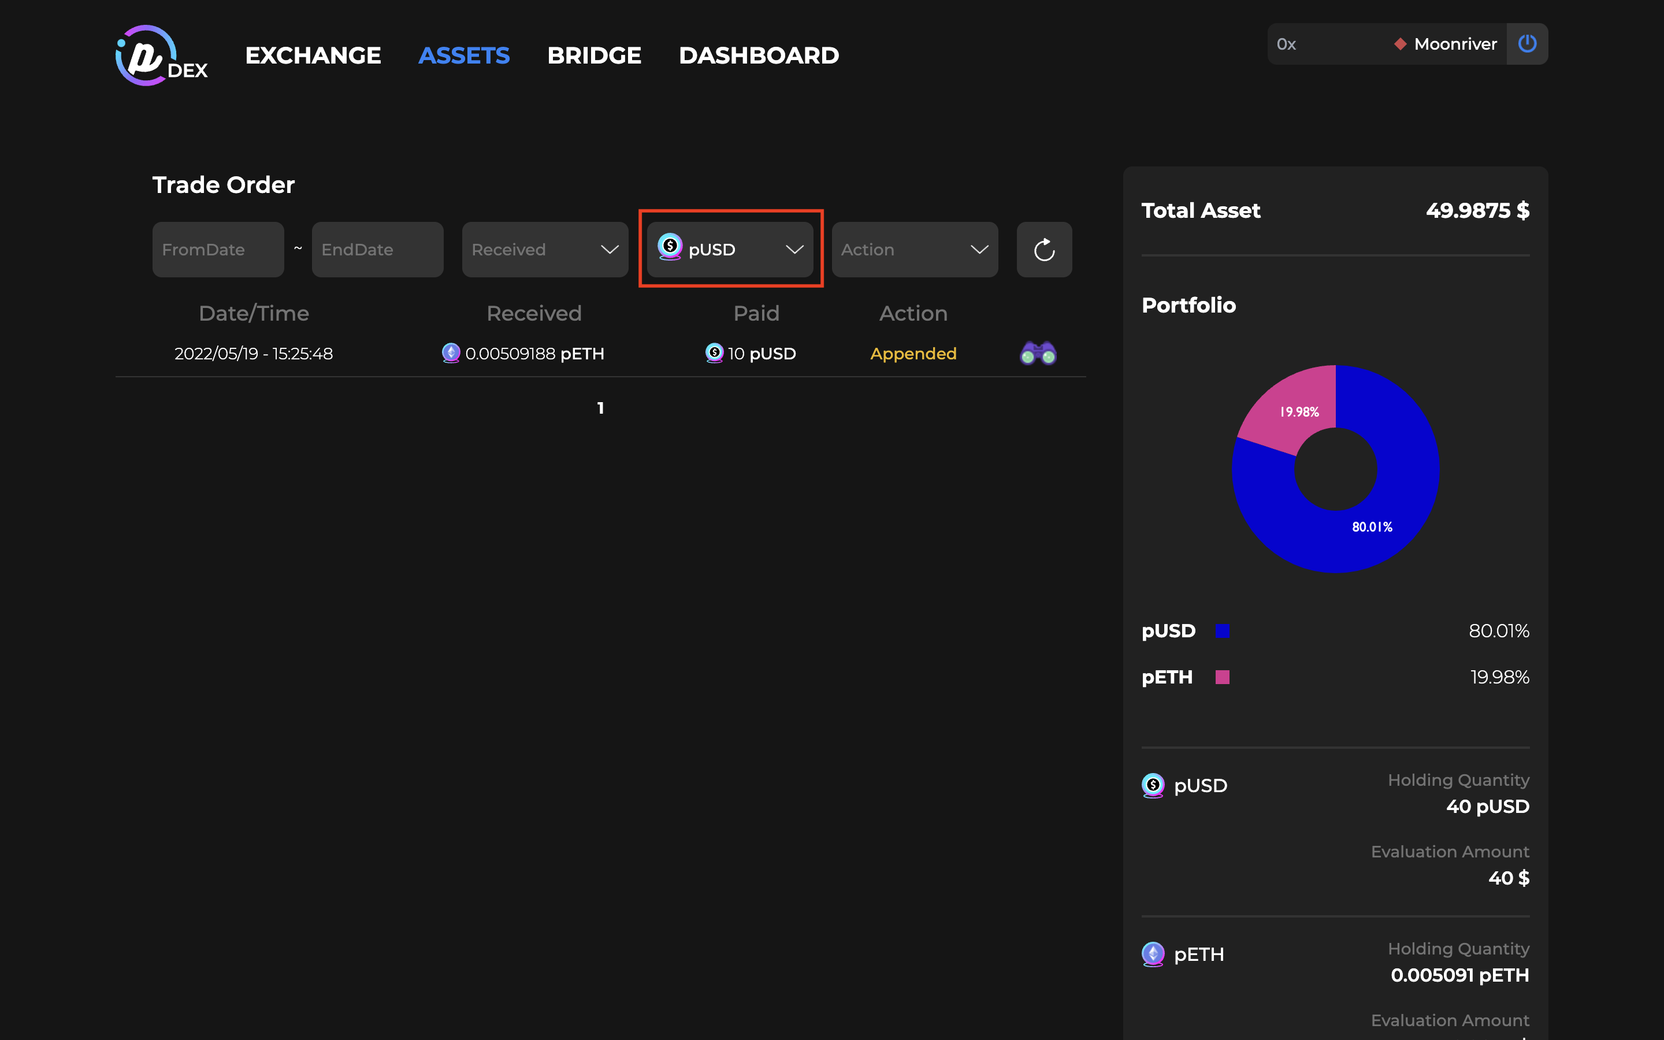This screenshot has height=1040, width=1664.
Task: Open the EXCHANGE page
Action: (x=313, y=55)
